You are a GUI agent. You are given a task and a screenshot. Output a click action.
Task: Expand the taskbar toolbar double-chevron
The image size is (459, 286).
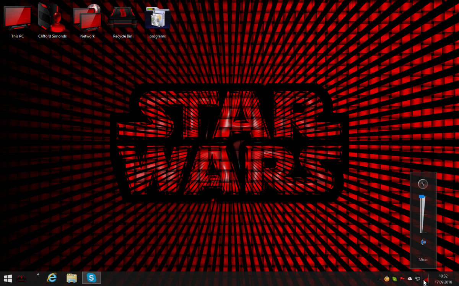[x=38, y=275]
